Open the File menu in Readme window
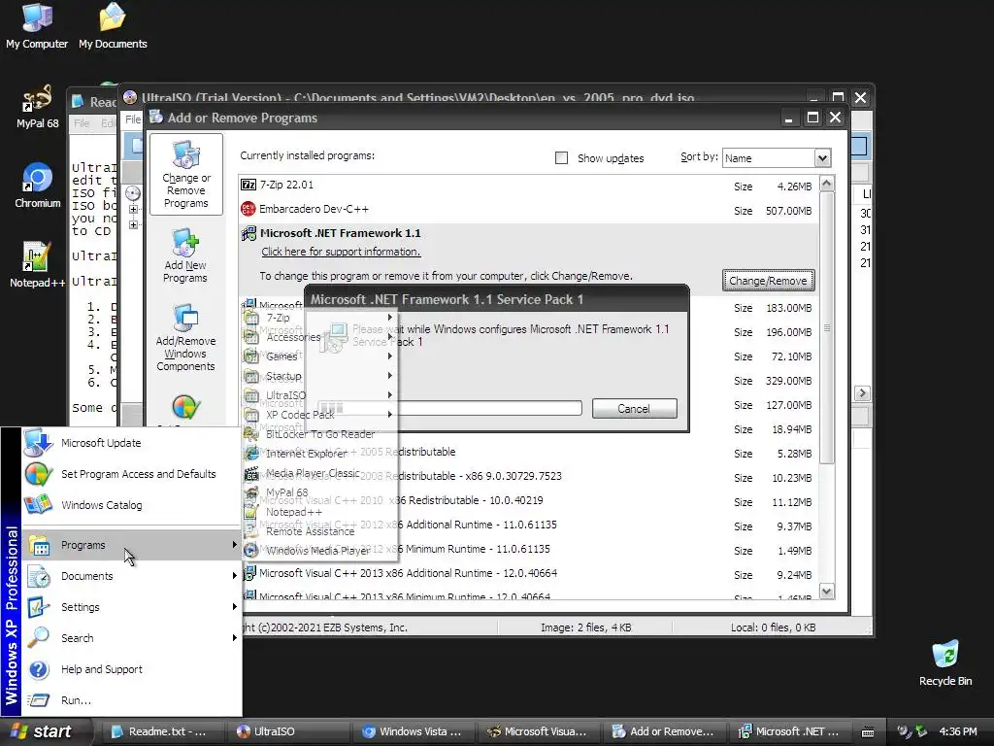The height and width of the screenshot is (746, 994). click(x=82, y=123)
